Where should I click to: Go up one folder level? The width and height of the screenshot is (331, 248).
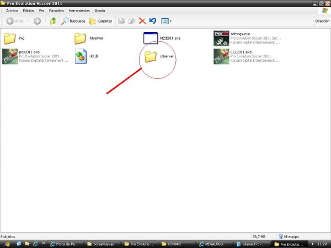(53, 21)
